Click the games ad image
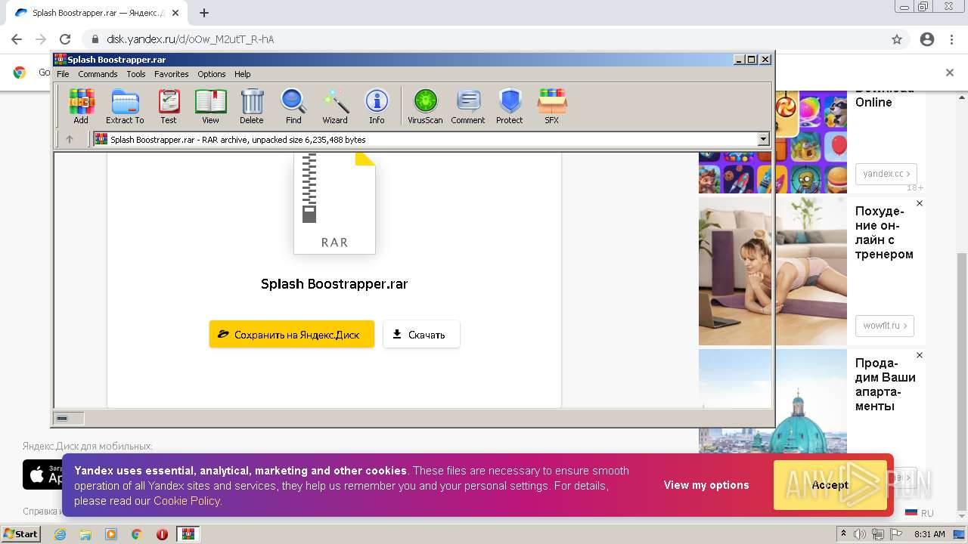Image resolution: width=968 pixels, height=544 pixels. coord(811,142)
